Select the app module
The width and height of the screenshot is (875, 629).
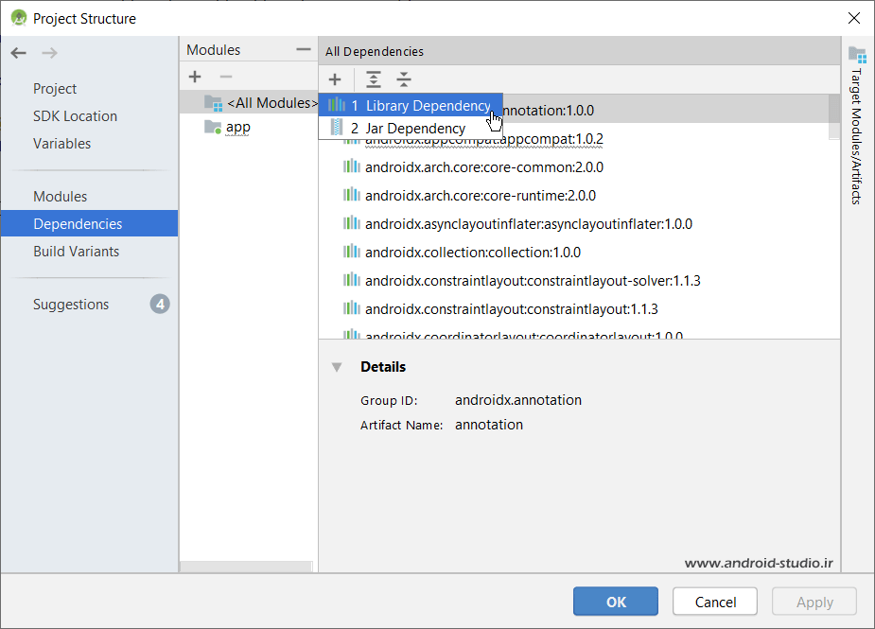click(x=237, y=128)
